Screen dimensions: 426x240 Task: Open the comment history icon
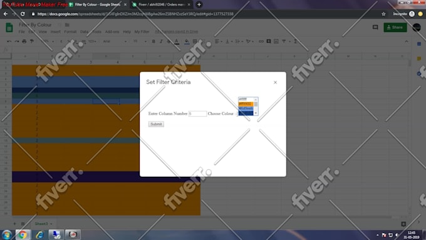click(x=375, y=27)
